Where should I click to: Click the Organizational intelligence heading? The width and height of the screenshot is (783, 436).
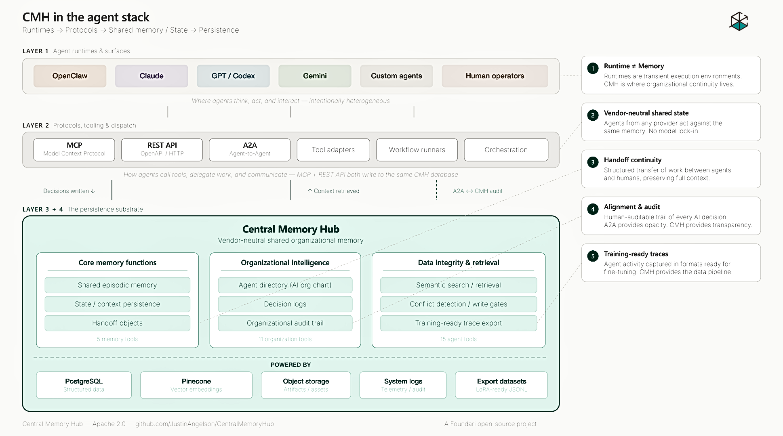(285, 263)
